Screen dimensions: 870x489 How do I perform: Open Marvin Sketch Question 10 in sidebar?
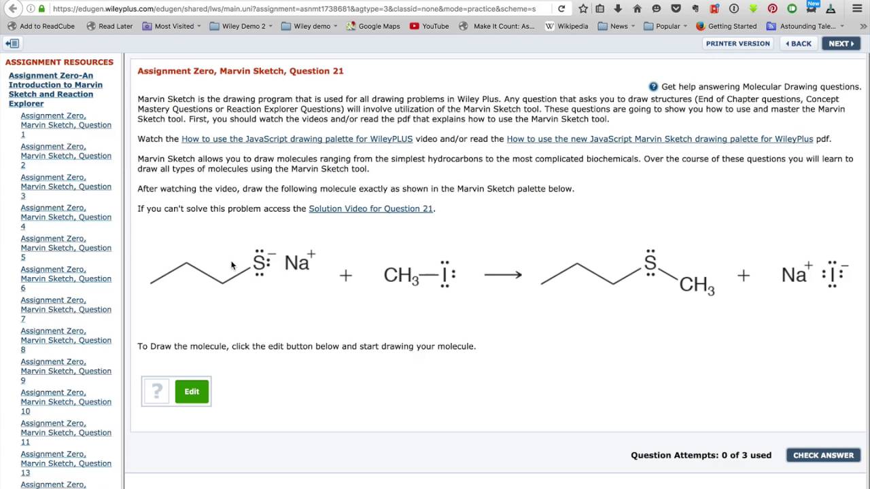[66, 401]
